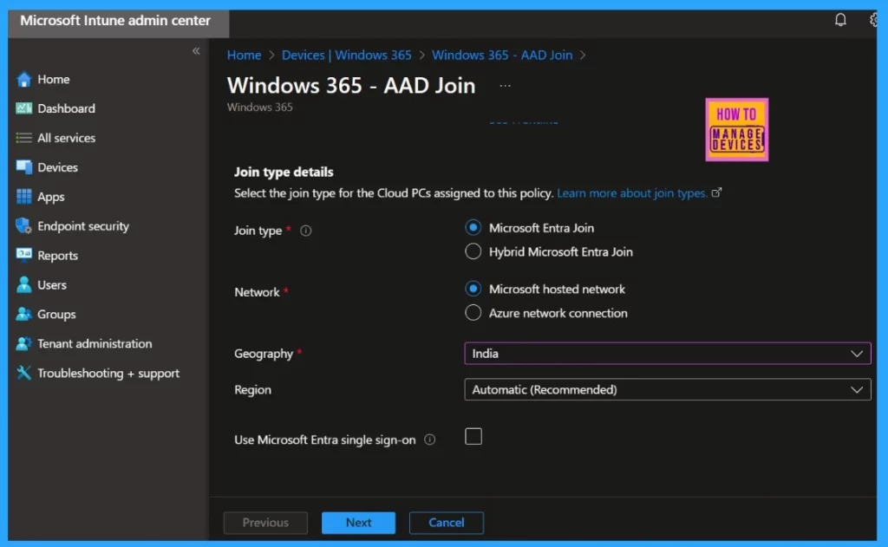
Task: Click the Apps grid icon
Action: (x=23, y=197)
